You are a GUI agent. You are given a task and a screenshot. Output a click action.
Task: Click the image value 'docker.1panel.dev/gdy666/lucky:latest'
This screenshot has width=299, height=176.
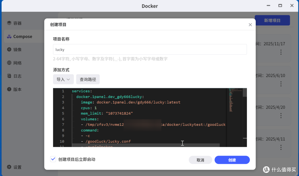(x=138, y=102)
